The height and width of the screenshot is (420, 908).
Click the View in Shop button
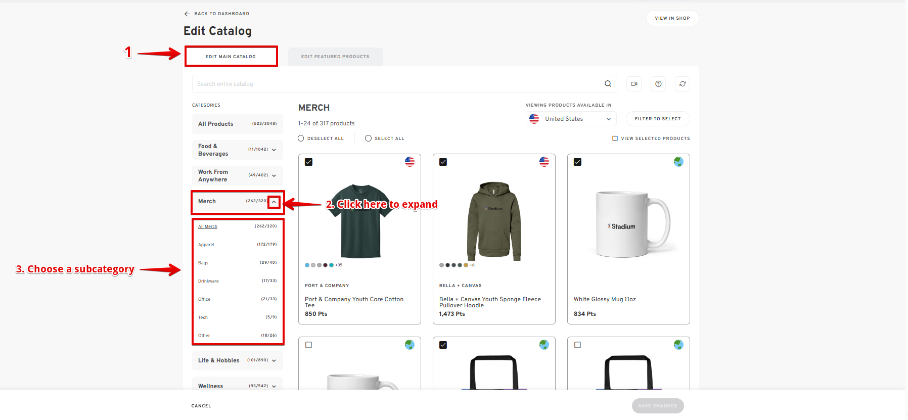pyautogui.click(x=672, y=18)
